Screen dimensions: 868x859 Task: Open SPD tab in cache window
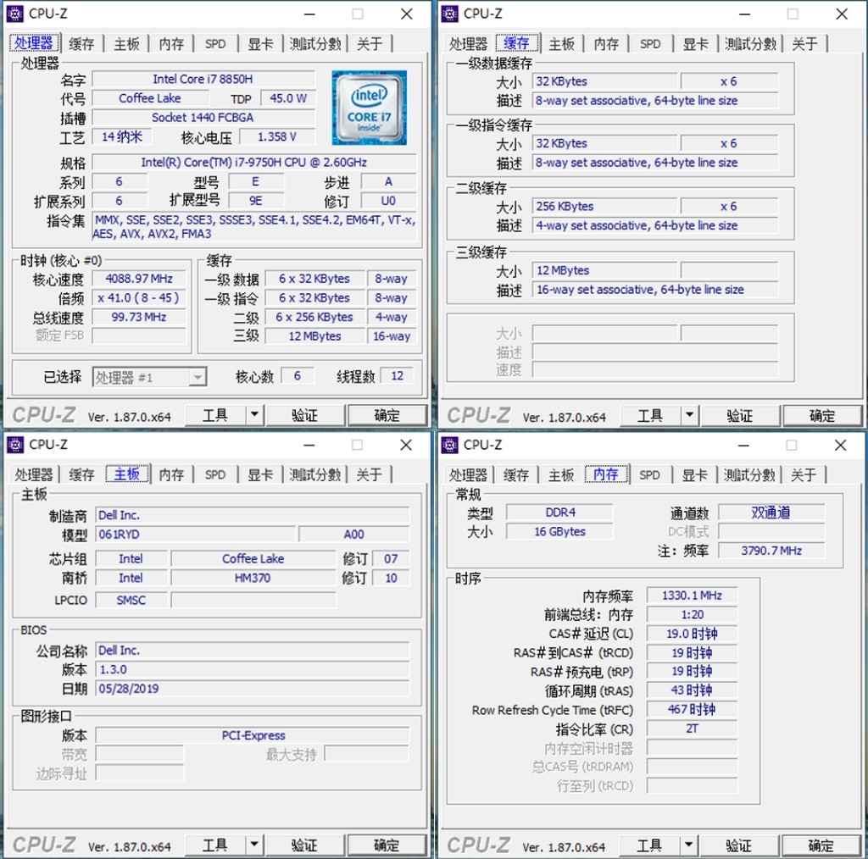click(x=650, y=44)
